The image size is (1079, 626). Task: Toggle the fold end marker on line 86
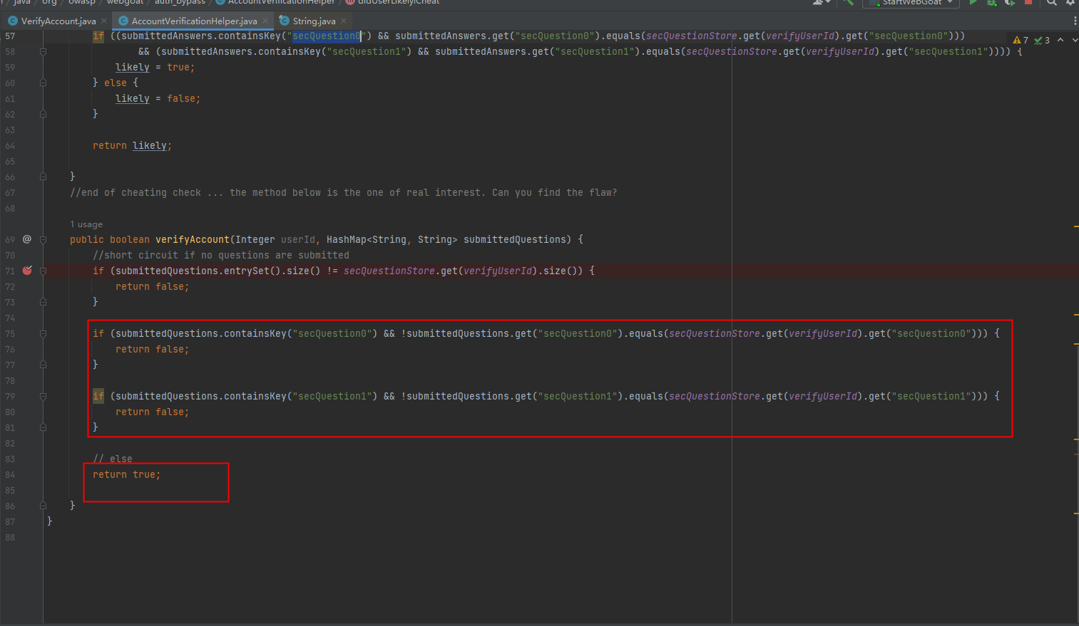(44, 506)
